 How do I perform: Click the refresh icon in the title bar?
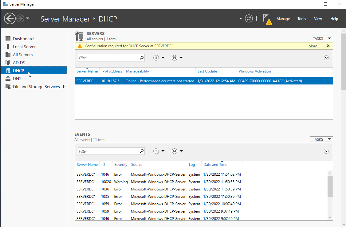249,18
